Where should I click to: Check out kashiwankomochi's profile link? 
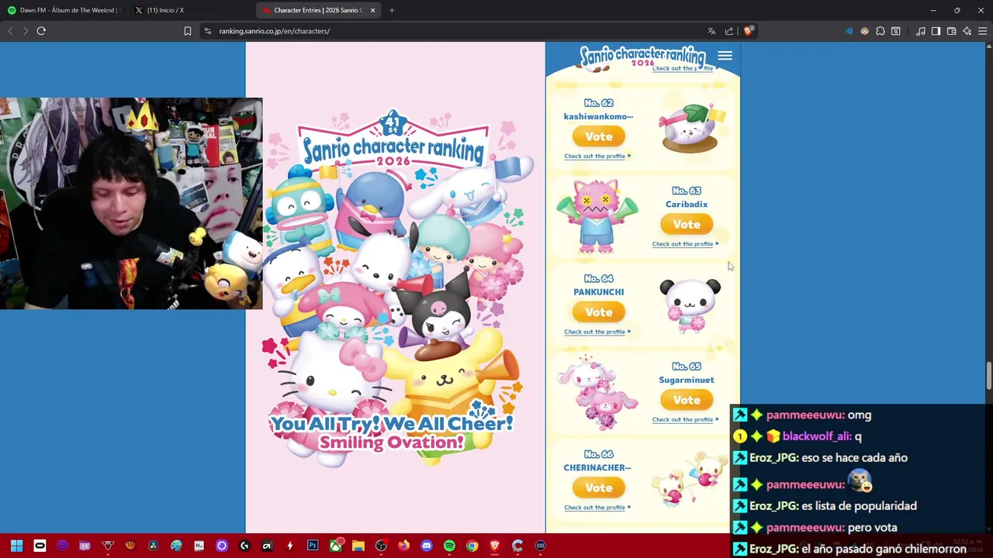(x=597, y=156)
